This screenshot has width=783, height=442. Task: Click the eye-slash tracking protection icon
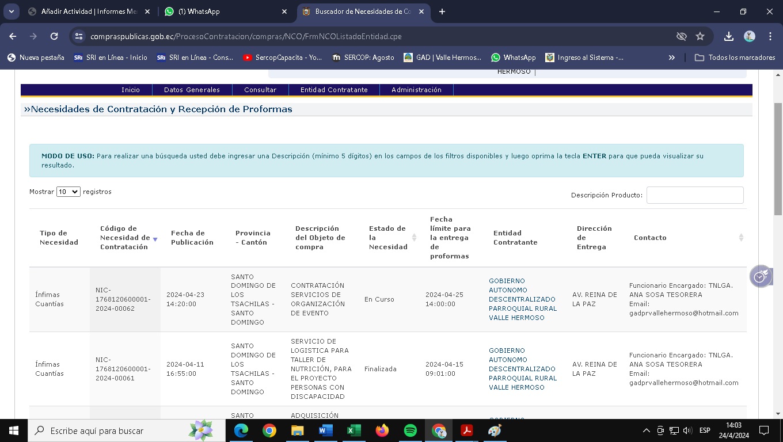pyautogui.click(x=682, y=36)
